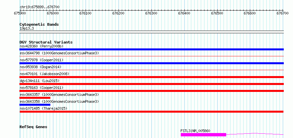The image size is (293, 138).
Task: Click ruler position 676000
Action: coord(53,13)
